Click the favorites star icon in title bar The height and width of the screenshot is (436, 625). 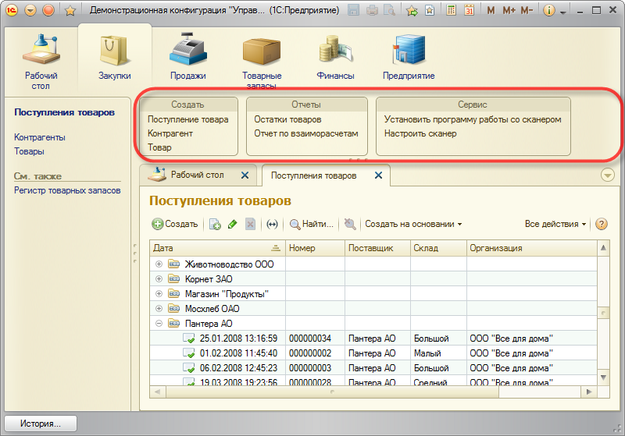[69, 11]
